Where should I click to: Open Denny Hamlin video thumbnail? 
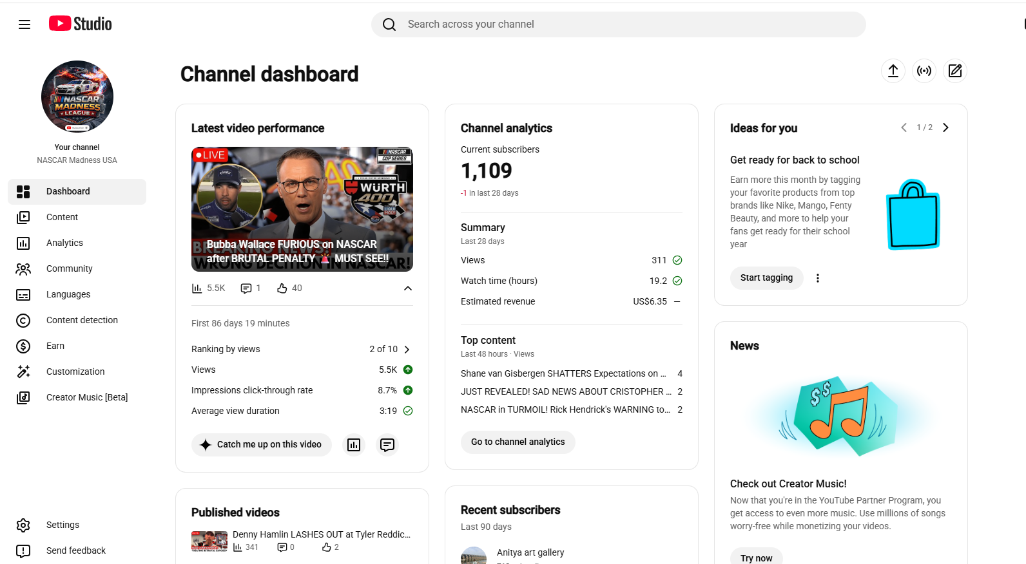coord(209,541)
